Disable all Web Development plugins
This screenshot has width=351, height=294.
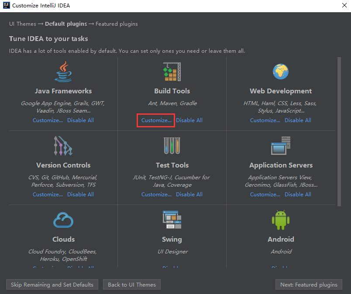(x=298, y=120)
